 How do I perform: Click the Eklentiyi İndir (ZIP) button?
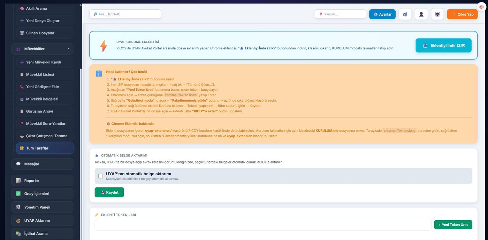[443, 46]
